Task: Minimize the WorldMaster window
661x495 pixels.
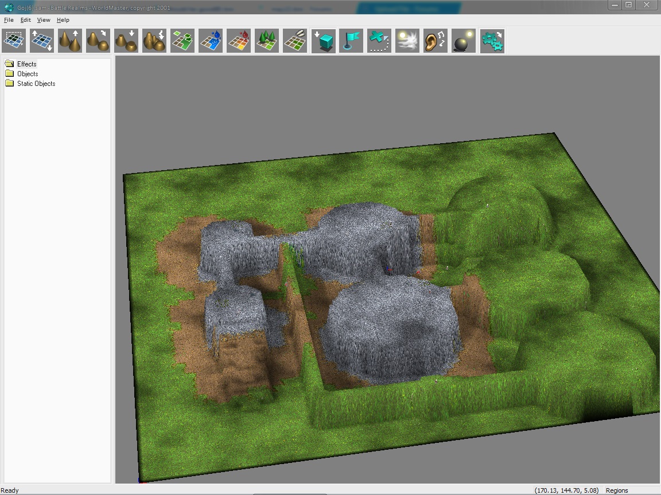Action: coord(615,5)
